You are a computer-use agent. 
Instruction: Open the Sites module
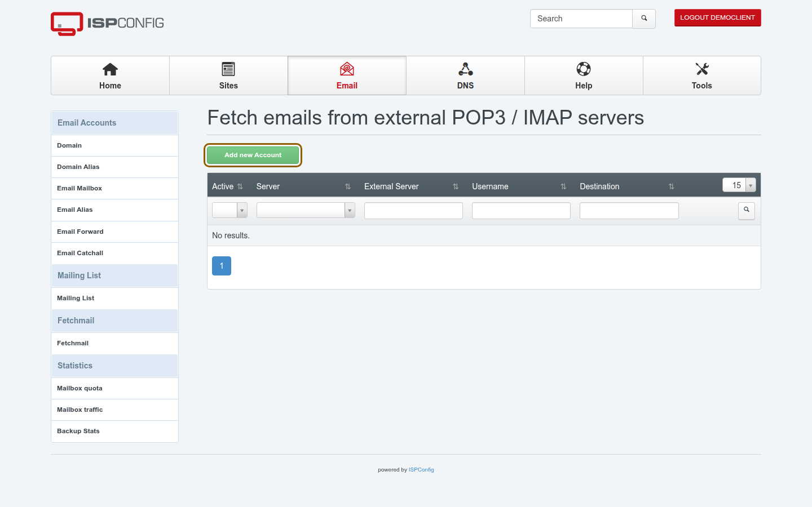click(x=228, y=75)
